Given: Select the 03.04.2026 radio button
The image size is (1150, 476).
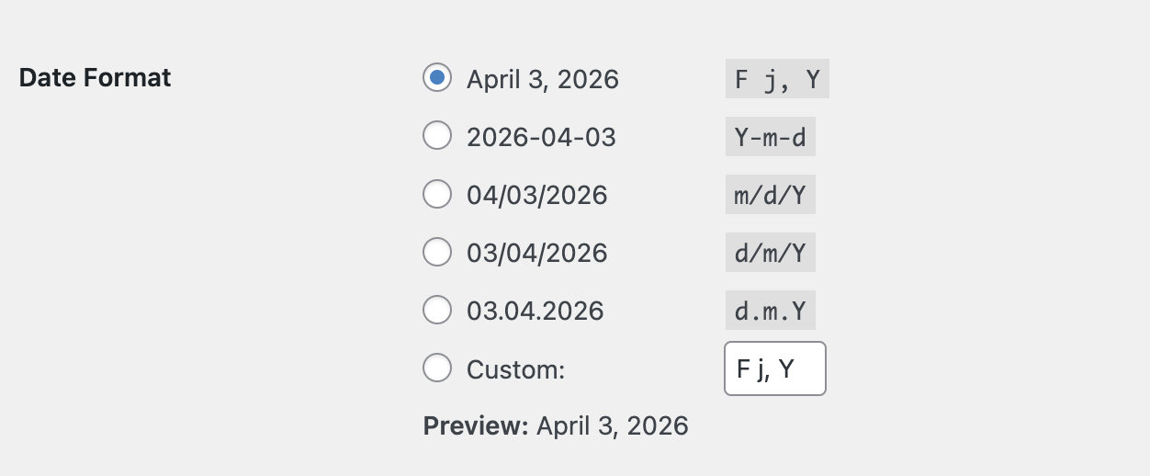Looking at the screenshot, I should point(437,310).
